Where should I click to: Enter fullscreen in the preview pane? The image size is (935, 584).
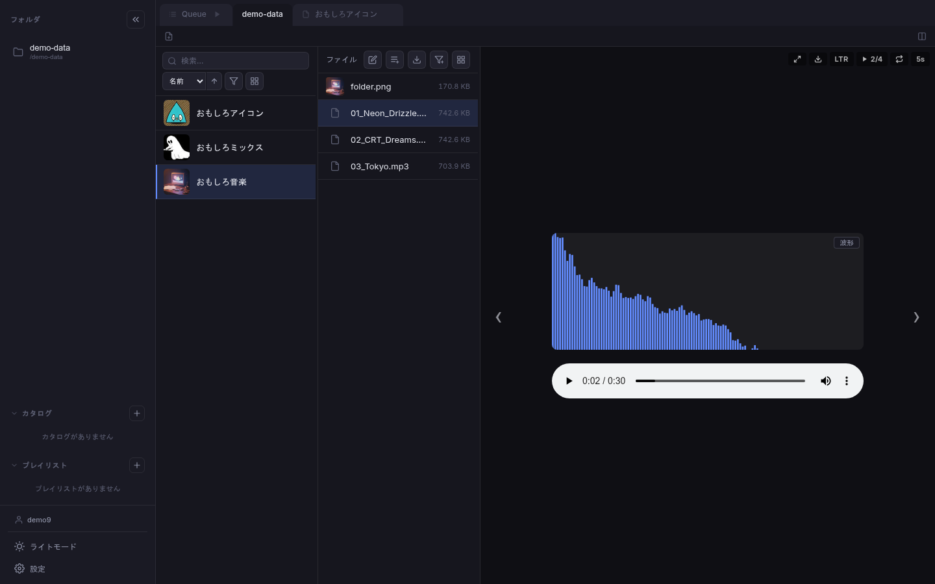797,59
